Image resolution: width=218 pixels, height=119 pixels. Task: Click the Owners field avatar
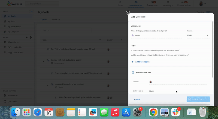point(151,82)
